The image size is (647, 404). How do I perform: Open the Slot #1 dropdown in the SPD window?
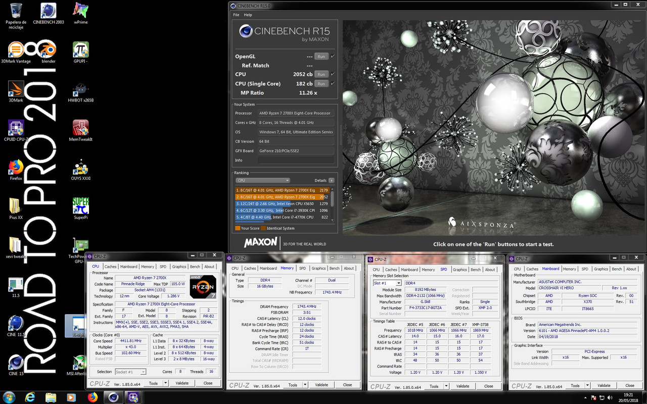point(387,283)
